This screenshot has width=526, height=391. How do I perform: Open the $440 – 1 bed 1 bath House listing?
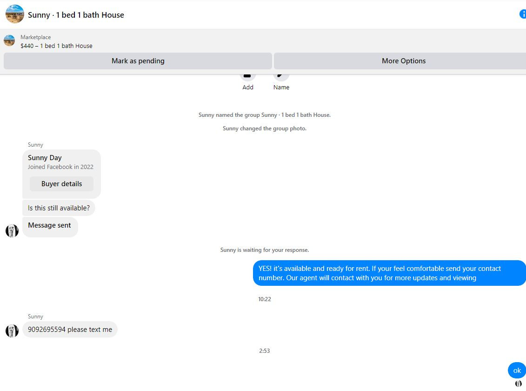pos(56,46)
